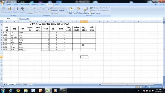This screenshot has height=93, width=165.
Task: Click Share Workbook
Action: [86, 11]
